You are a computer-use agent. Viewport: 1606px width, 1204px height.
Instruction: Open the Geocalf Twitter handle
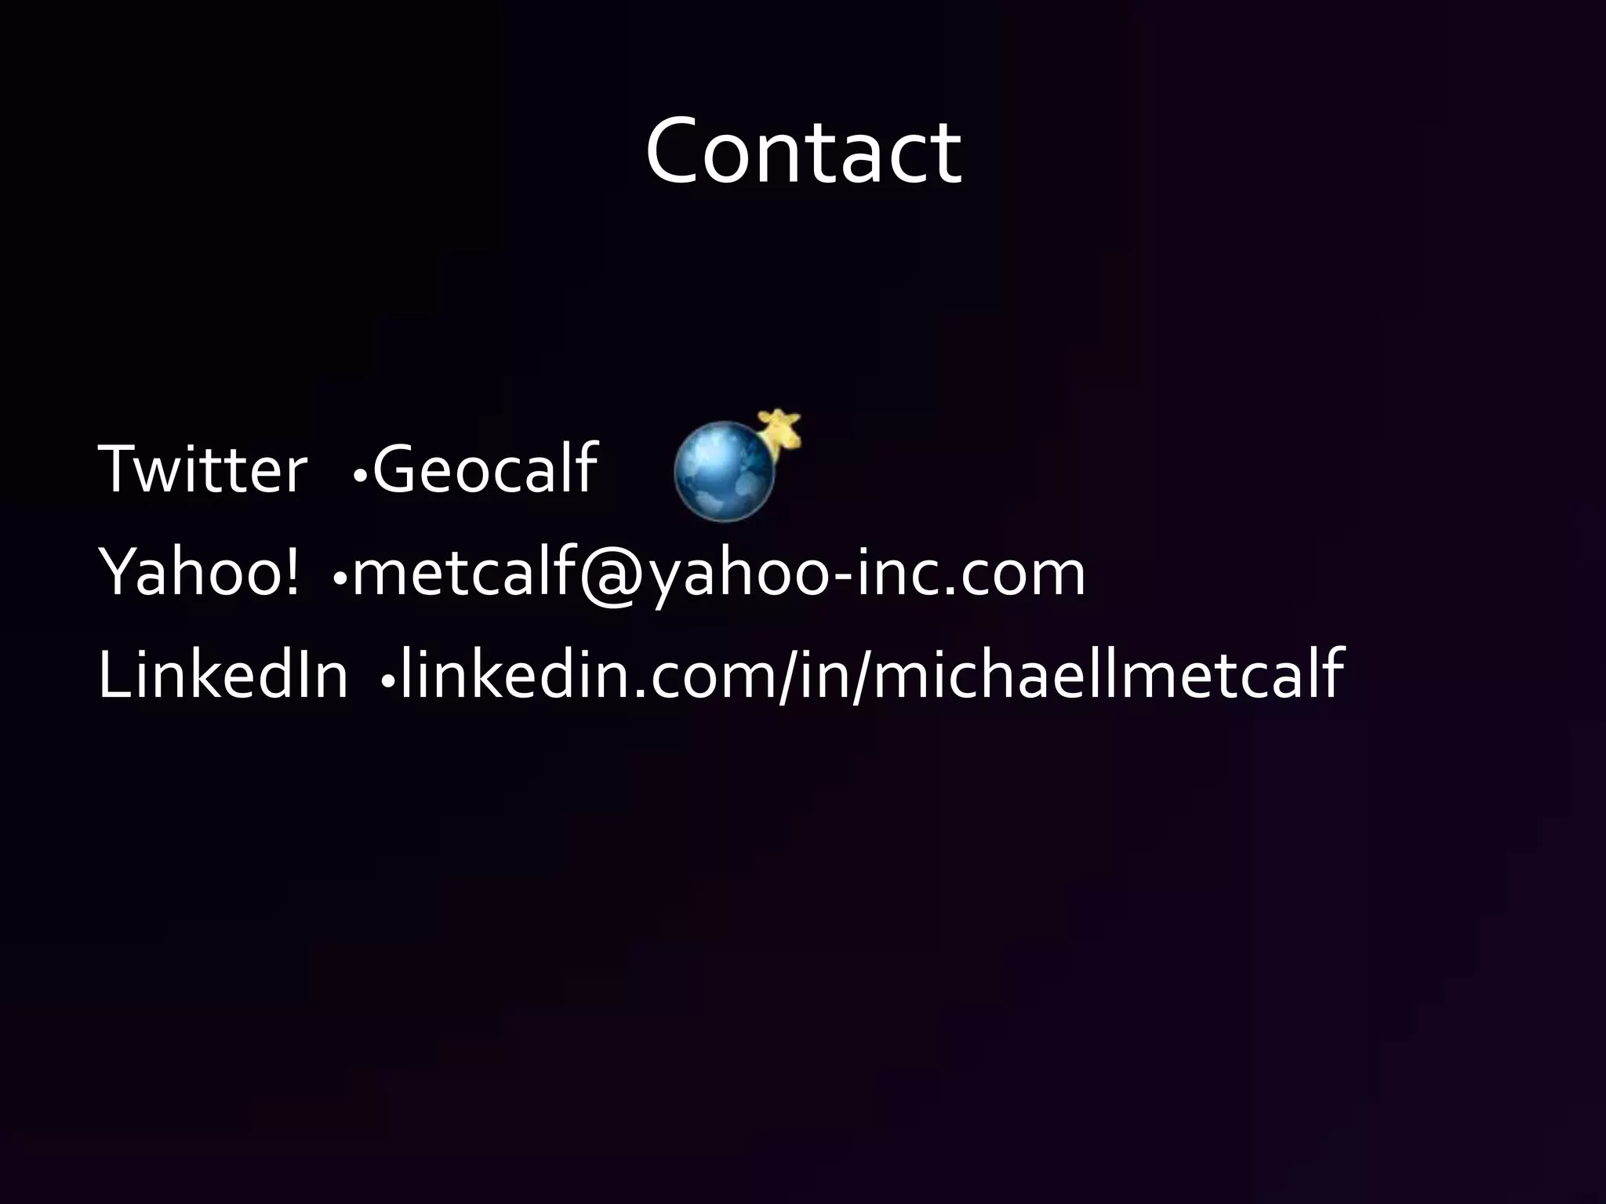pyautogui.click(x=485, y=467)
